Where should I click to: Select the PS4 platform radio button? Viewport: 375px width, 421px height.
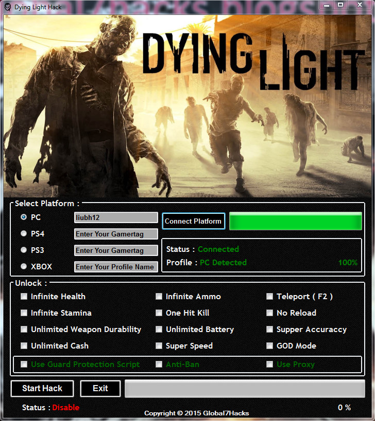(24, 233)
